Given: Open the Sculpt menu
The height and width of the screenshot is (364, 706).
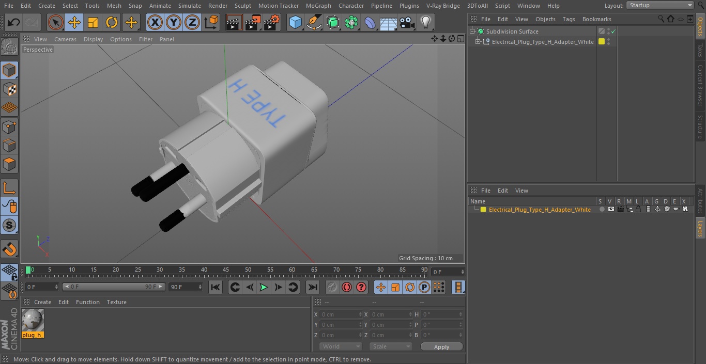Looking at the screenshot, I should tap(242, 6).
